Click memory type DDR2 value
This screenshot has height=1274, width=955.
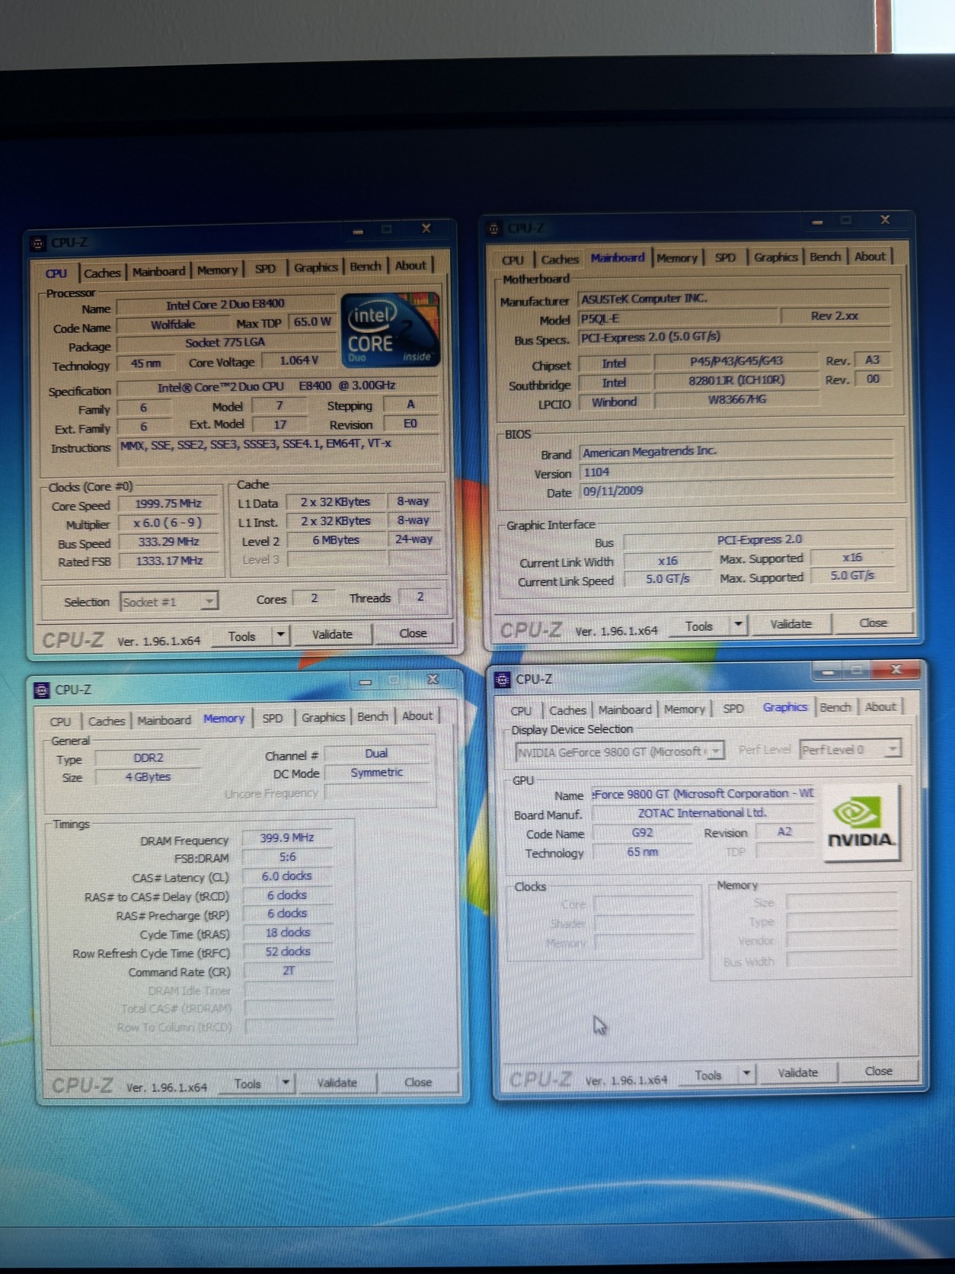148,758
